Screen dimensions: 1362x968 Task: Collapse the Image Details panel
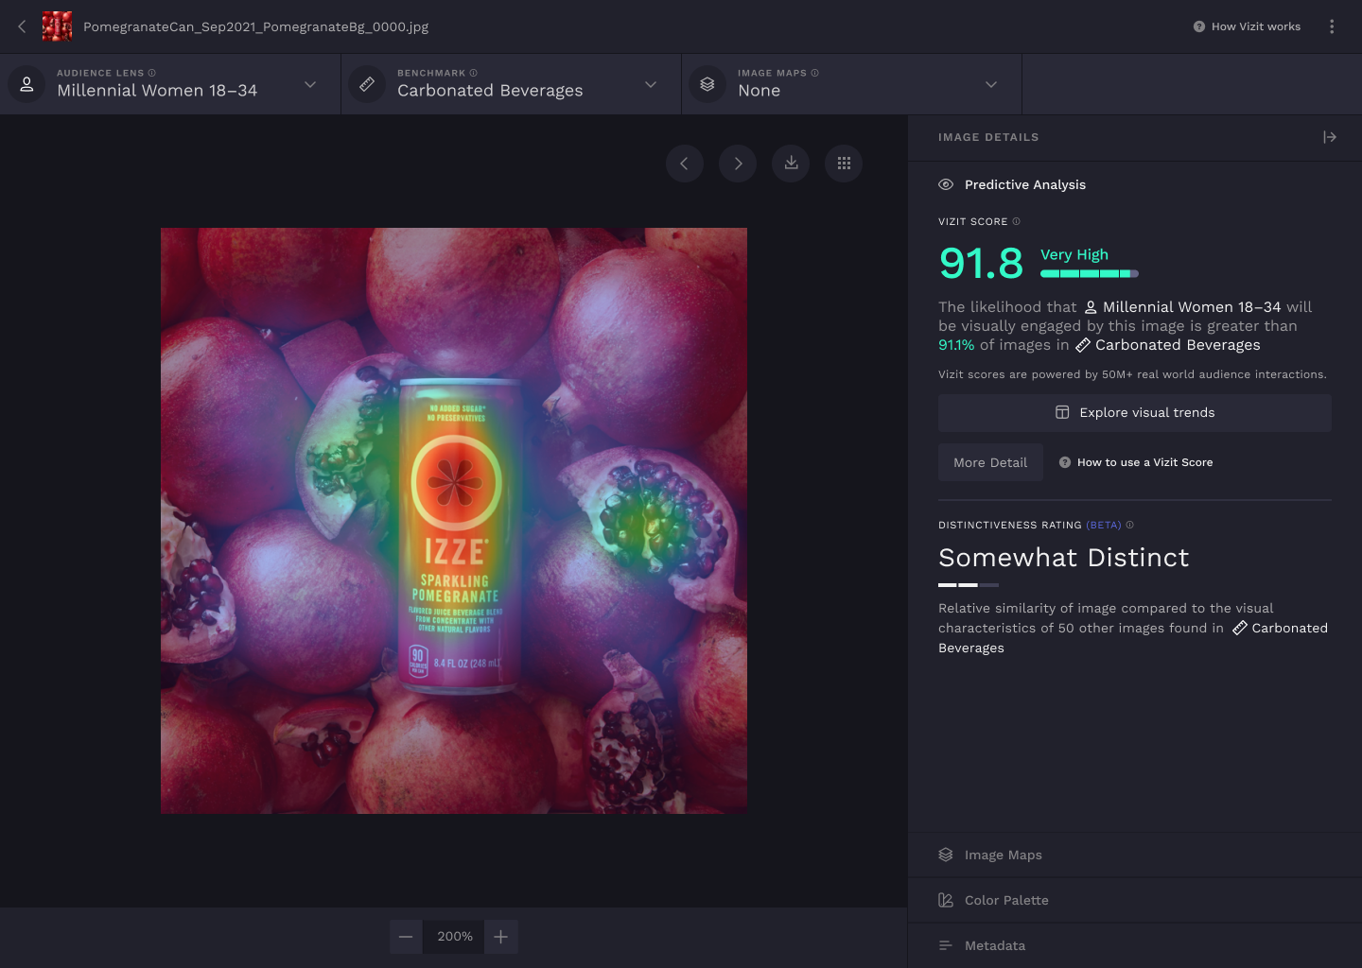click(x=1330, y=137)
